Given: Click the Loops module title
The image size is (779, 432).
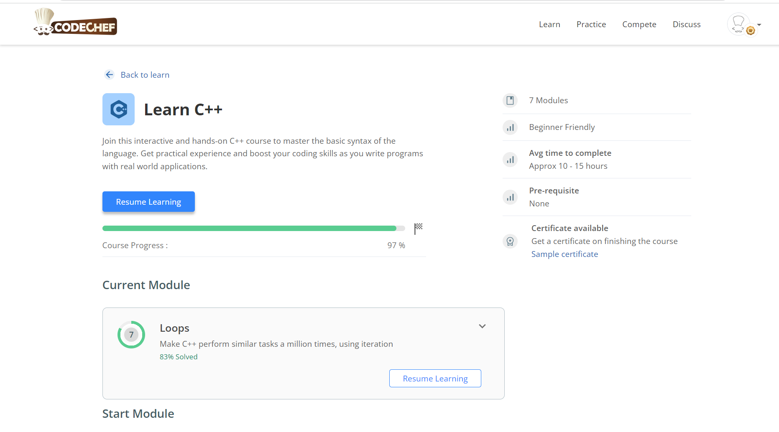Looking at the screenshot, I should tap(174, 328).
